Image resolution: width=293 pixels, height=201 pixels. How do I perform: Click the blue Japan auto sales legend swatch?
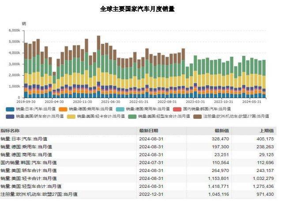pos(10,109)
